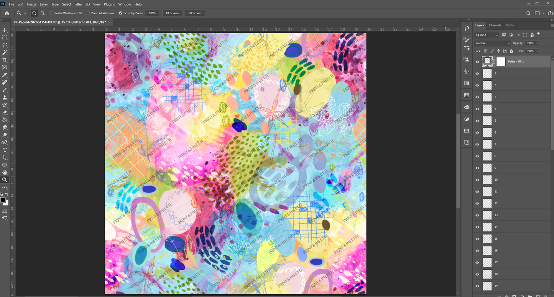Screen dimensions: 554x297
Task: Select the Paint Bucket tool
Action: pos(5,120)
